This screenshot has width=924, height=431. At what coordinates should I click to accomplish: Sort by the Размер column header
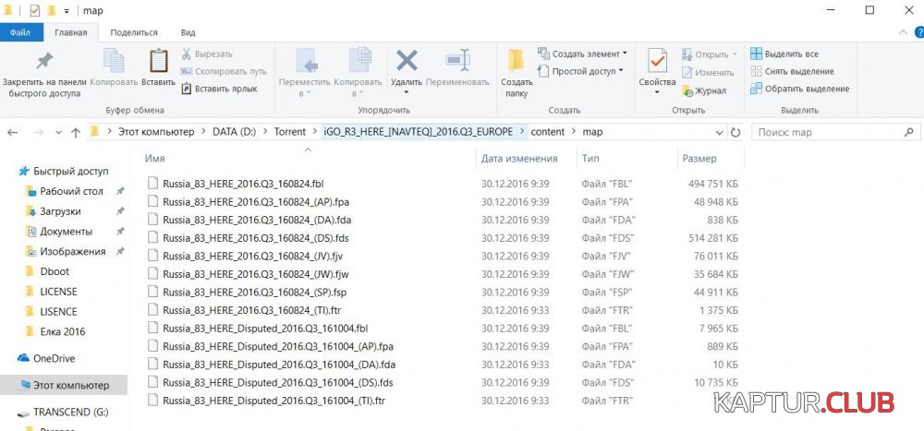(699, 159)
